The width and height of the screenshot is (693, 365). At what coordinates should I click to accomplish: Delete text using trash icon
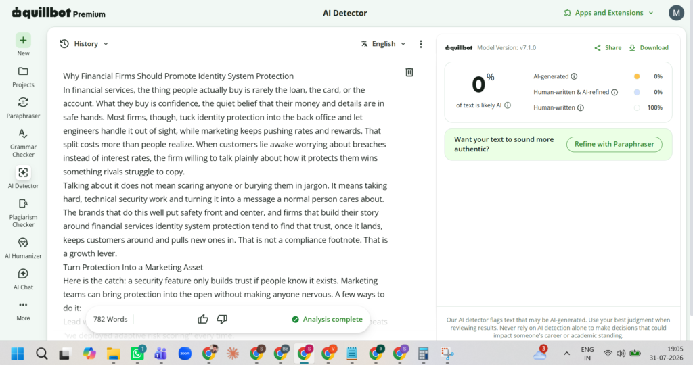[x=409, y=72]
